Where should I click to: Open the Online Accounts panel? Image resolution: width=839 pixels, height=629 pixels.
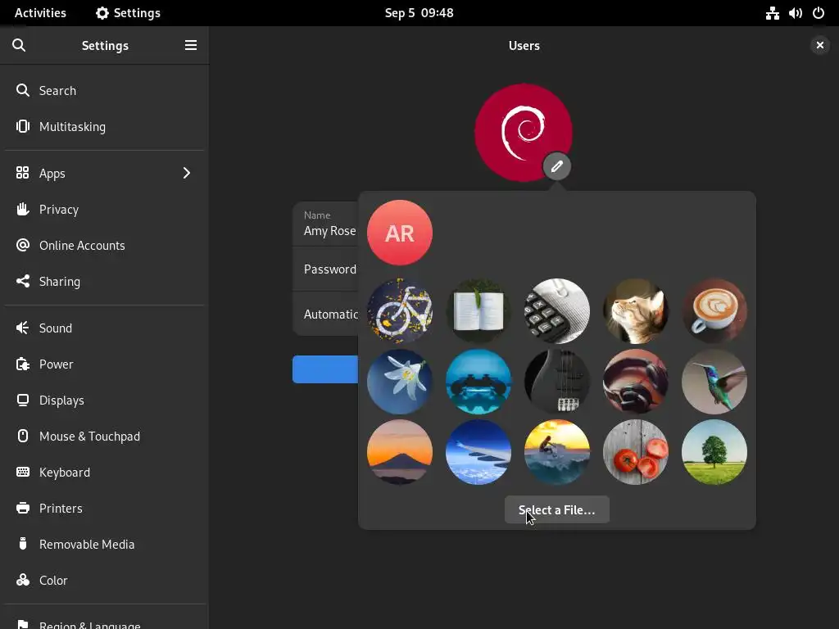pos(104,246)
